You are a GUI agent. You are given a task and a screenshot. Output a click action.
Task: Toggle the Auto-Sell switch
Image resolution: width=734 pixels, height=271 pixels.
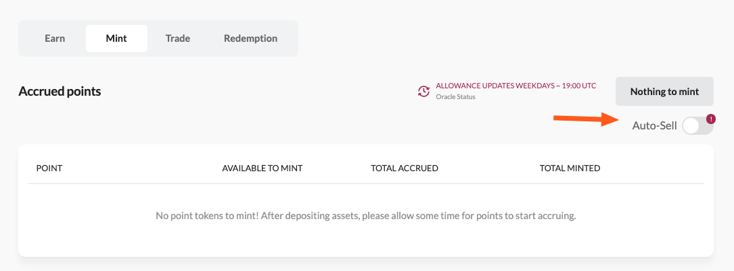point(697,125)
